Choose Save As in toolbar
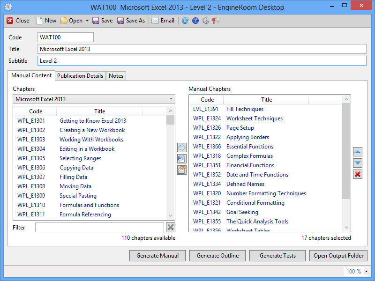Viewport: 375px width, 281px height. (131, 21)
